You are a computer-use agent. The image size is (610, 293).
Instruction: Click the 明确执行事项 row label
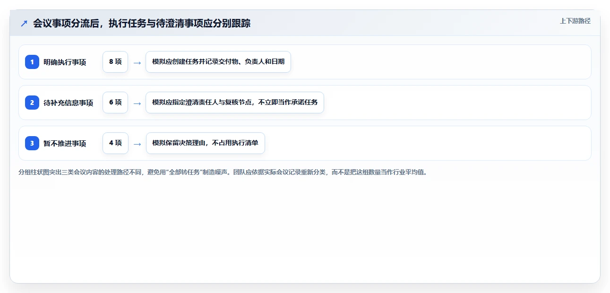(x=65, y=62)
